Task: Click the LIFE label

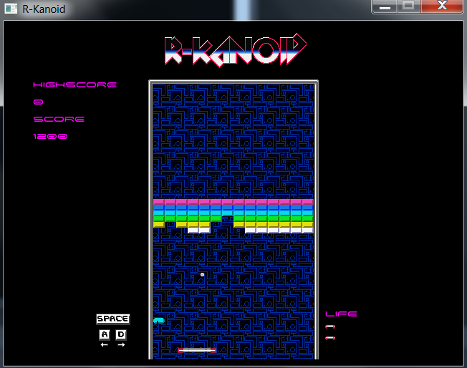Action: click(341, 314)
